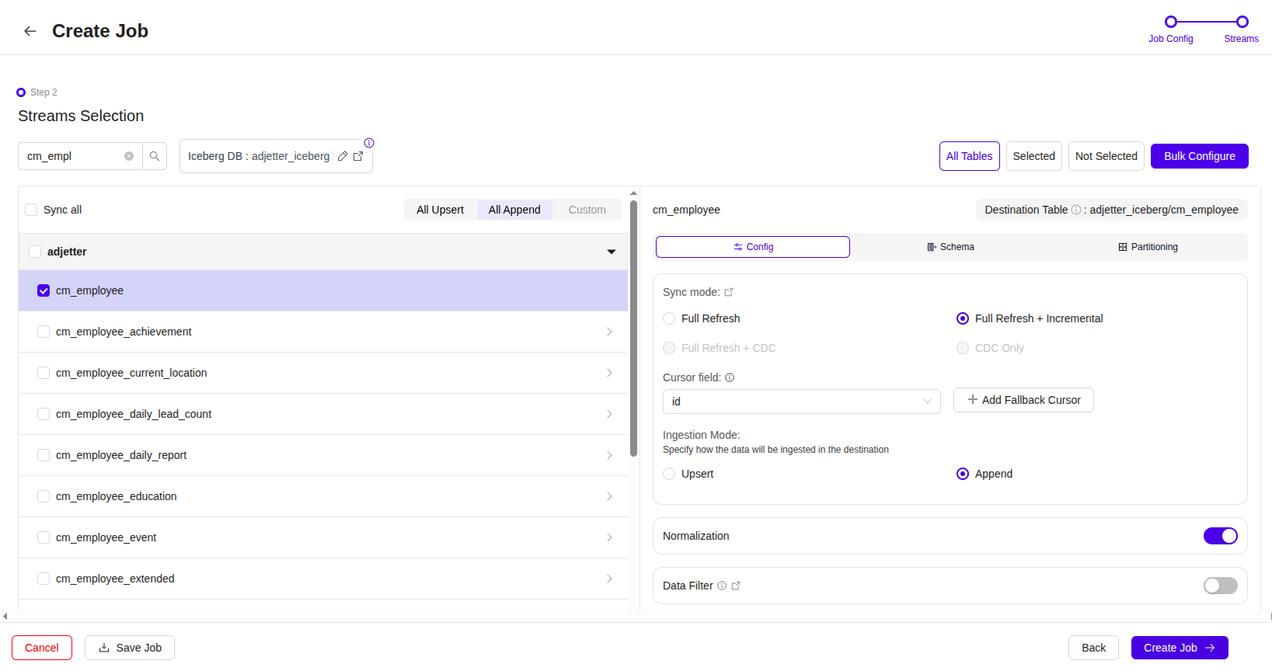Select Full Refresh + Incremental sync mode
This screenshot has width=1272, height=671.
[963, 318]
